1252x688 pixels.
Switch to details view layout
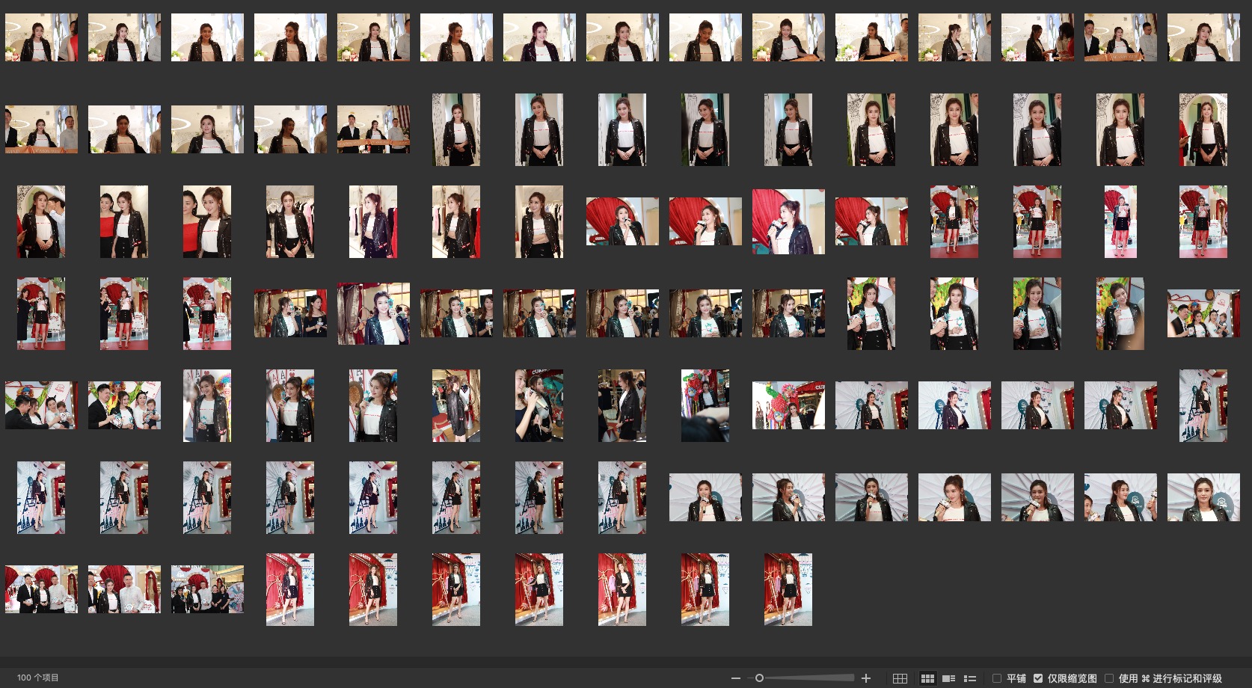948,678
